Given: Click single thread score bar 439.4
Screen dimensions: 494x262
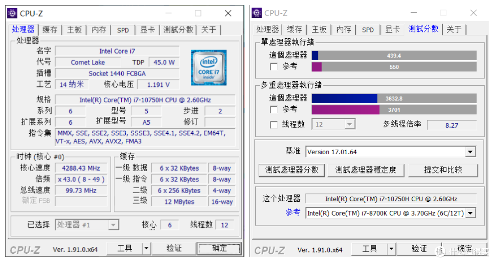Looking at the screenshot, I should click(x=394, y=56).
